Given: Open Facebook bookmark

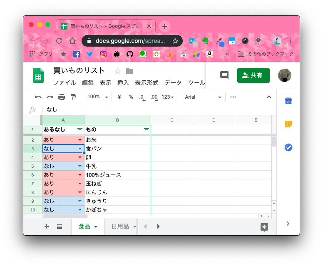Looking at the screenshot, I should 77,54.
